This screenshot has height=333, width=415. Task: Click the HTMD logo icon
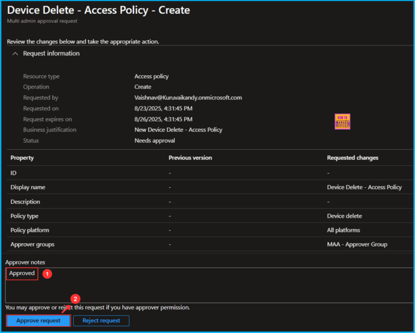(342, 121)
